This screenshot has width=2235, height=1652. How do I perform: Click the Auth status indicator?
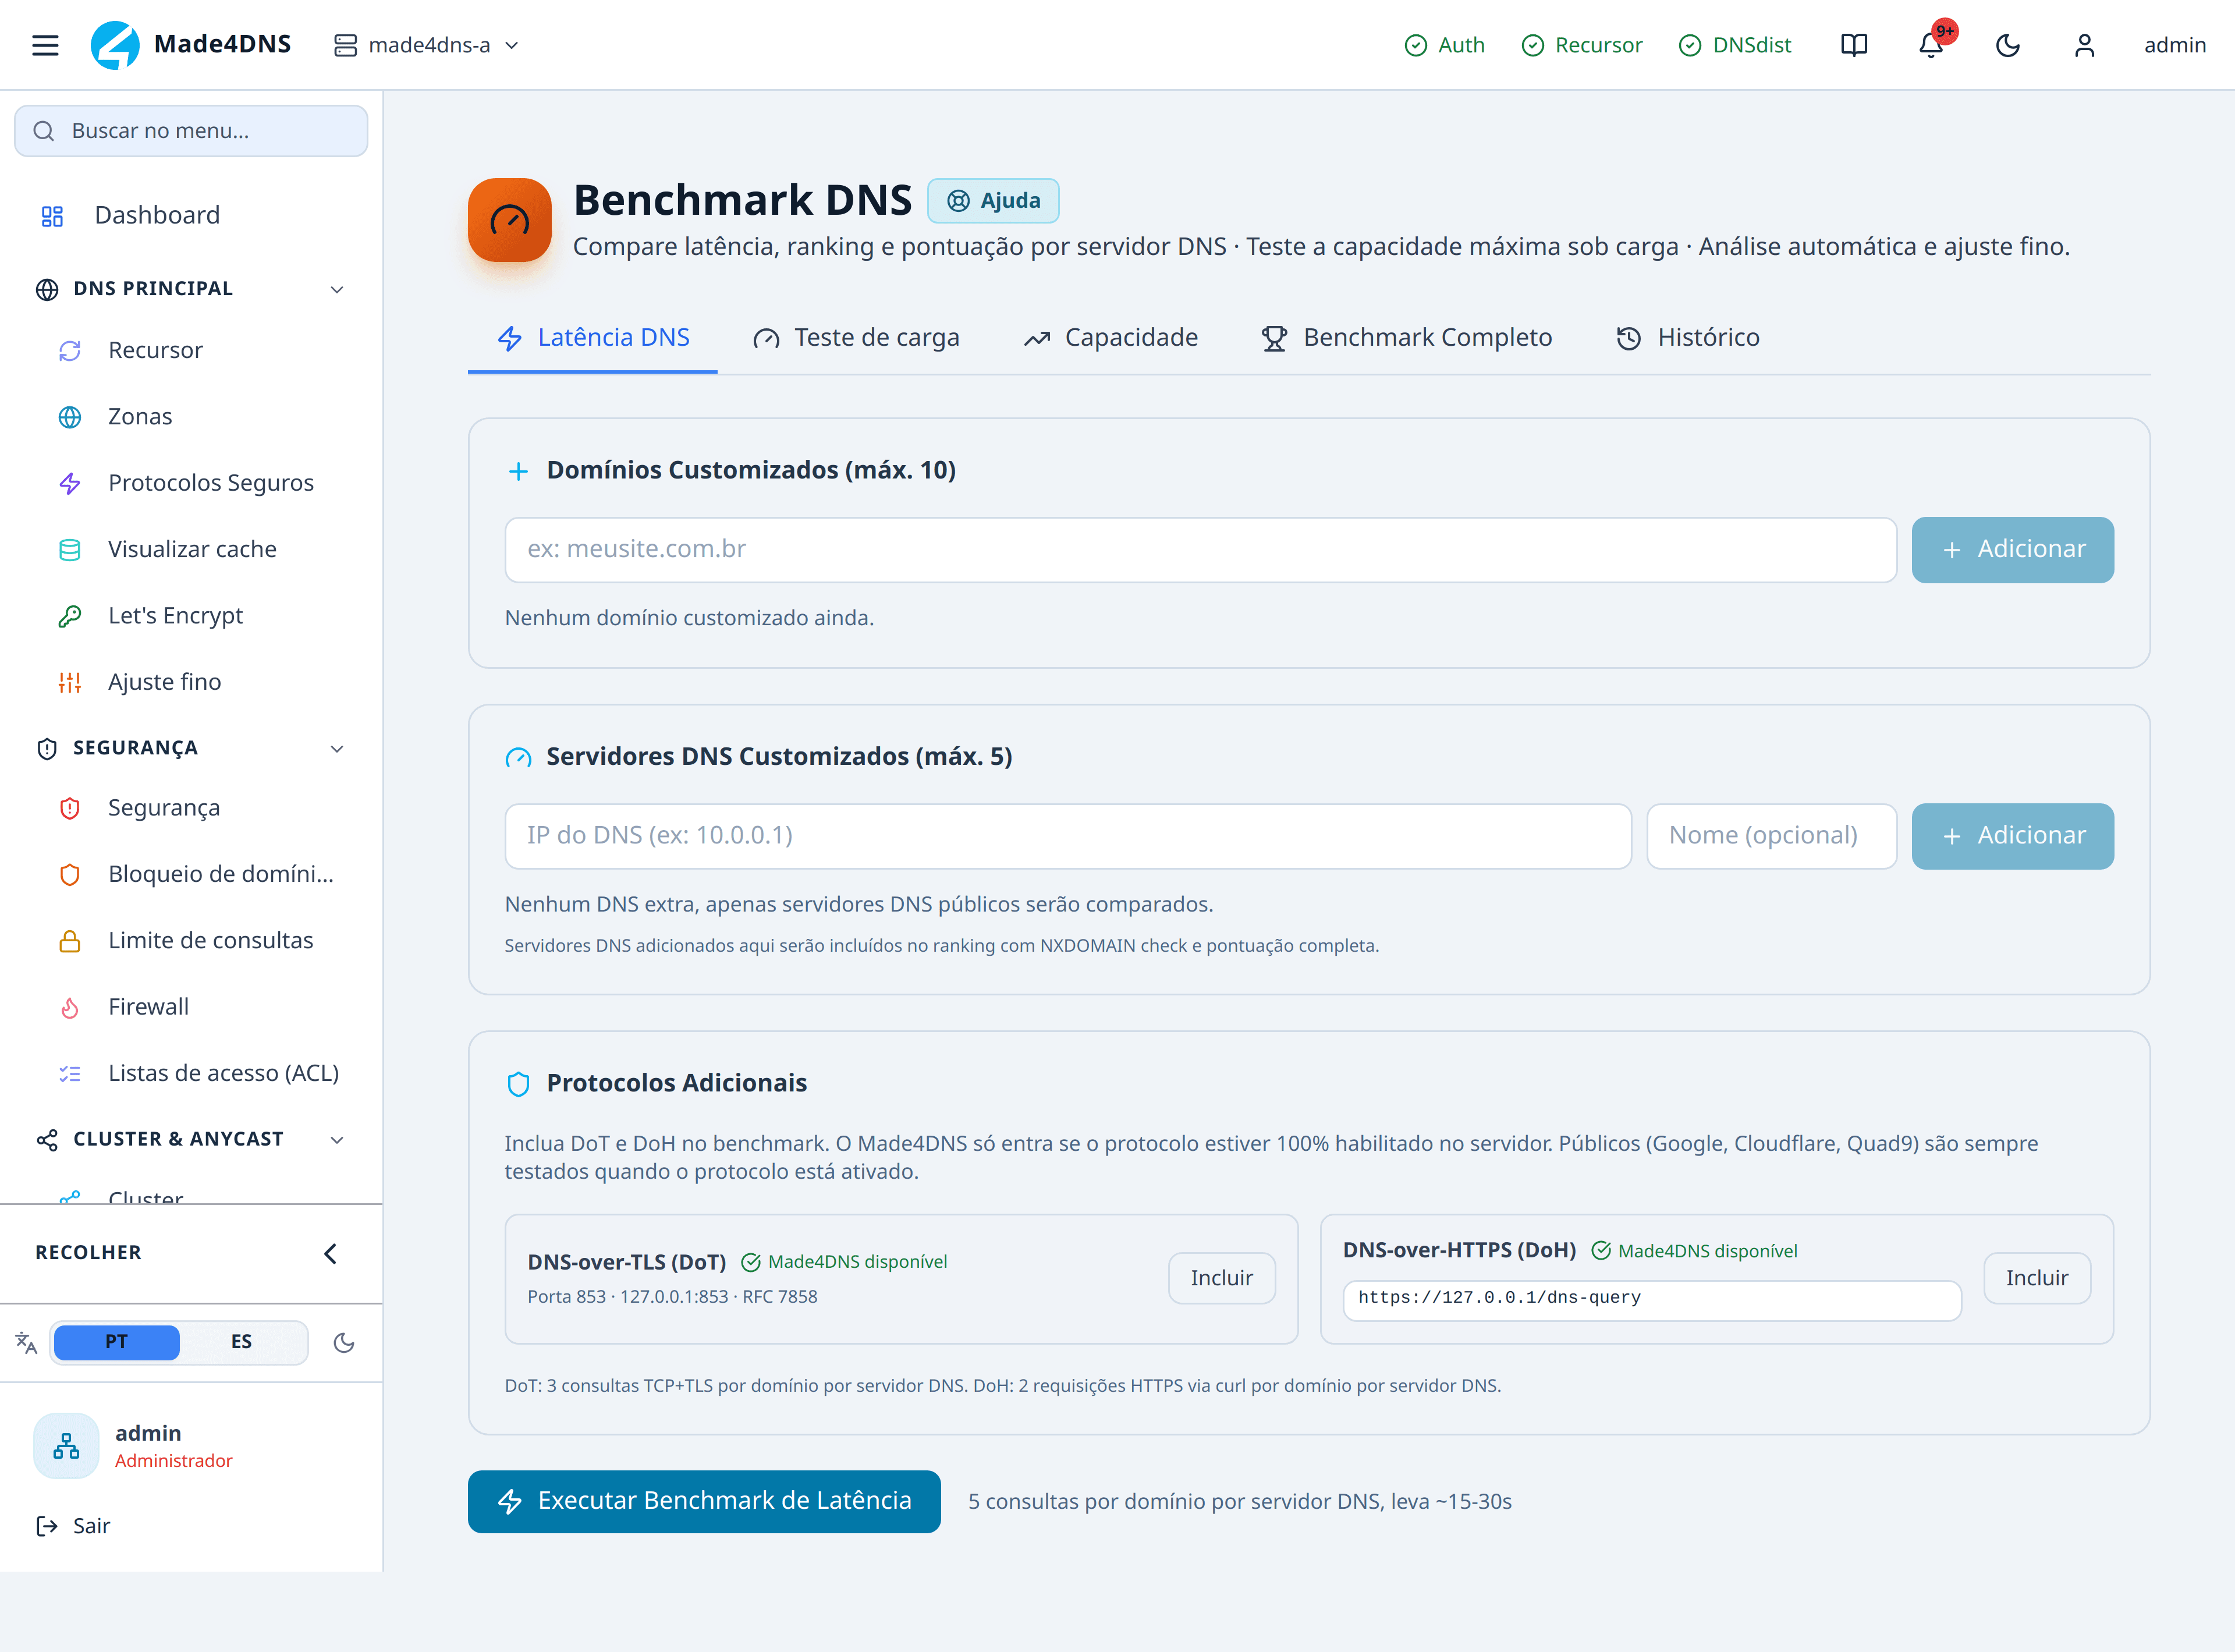[x=1444, y=45]
